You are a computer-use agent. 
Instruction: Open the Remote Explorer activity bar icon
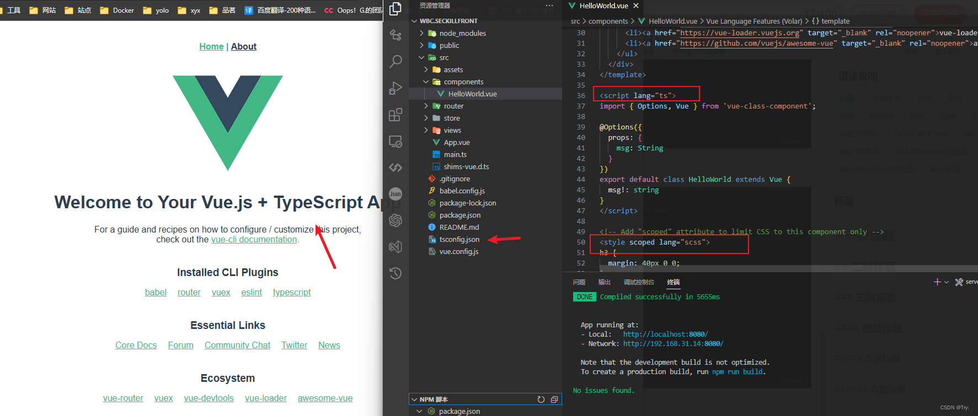[x=396, y=141]
